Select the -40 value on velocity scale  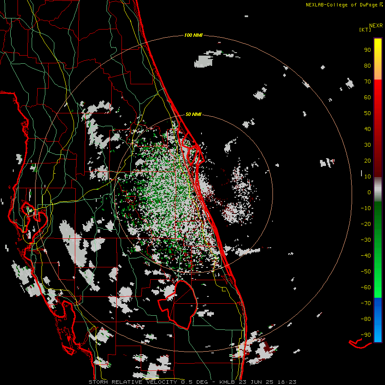point(366,256)
